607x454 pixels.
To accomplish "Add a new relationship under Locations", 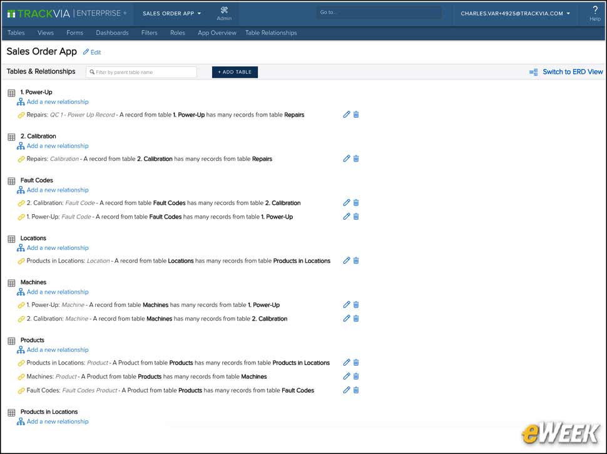I will (x=53, y=248).
